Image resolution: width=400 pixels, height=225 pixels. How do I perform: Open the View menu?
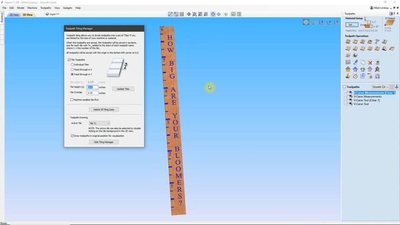[x=57, y=8]
